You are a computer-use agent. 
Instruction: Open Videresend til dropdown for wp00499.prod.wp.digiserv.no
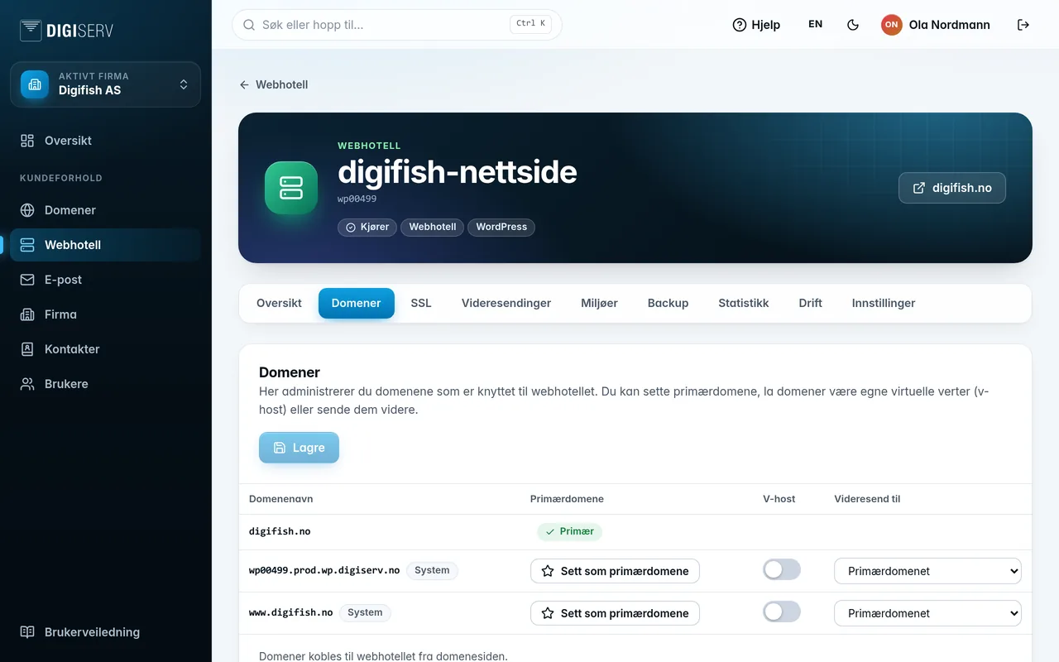point(927,571)
